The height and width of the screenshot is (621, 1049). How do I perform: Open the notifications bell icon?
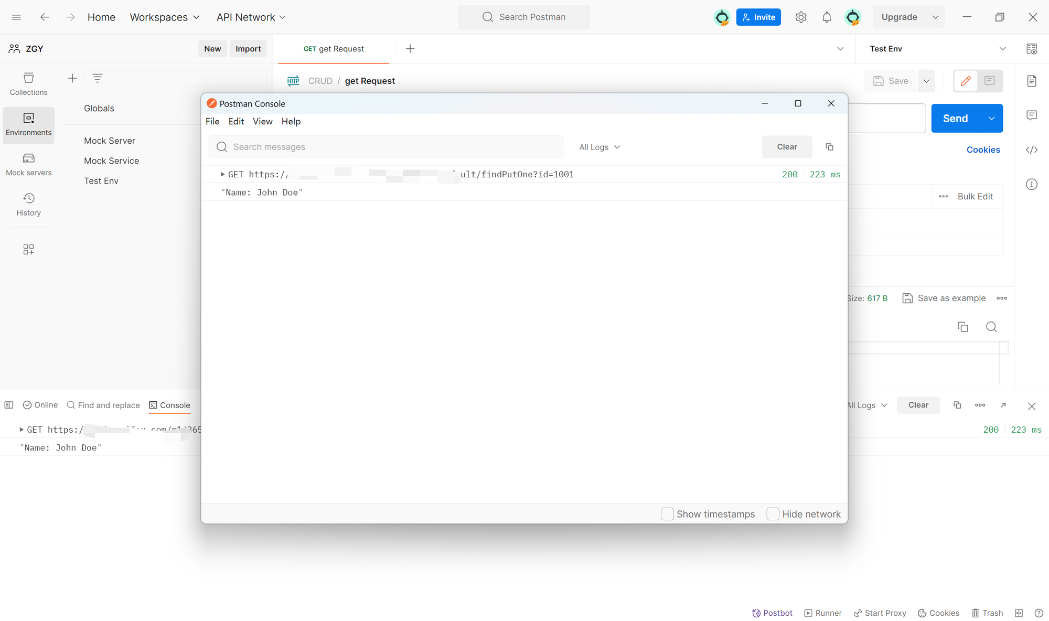pyautogui.click(x=827, y=17)
